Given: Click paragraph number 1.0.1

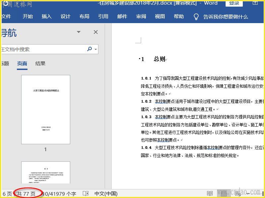Looking at the screenshot, I should click(146, 78).
